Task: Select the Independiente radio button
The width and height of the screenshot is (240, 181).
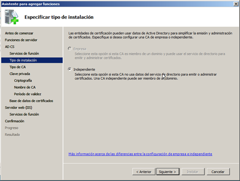Action: (x=69, y=69)
